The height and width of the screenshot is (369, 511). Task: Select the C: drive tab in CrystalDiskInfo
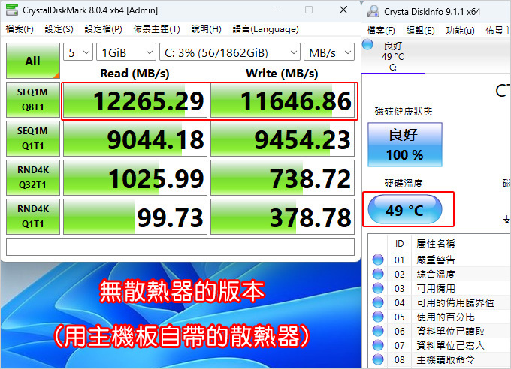(x=393, y=56)
